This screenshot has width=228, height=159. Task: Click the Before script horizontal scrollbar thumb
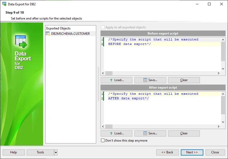pos(109,73)
